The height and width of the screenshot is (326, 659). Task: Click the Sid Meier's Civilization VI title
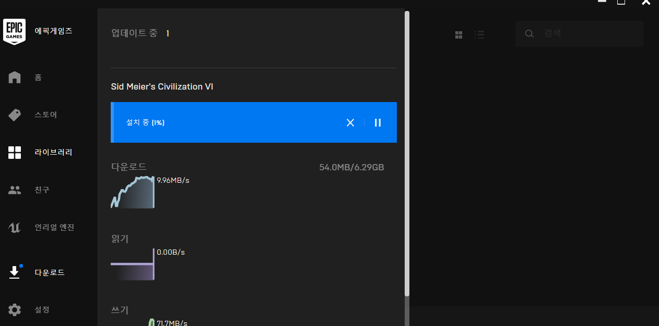[x=162, y=86]
